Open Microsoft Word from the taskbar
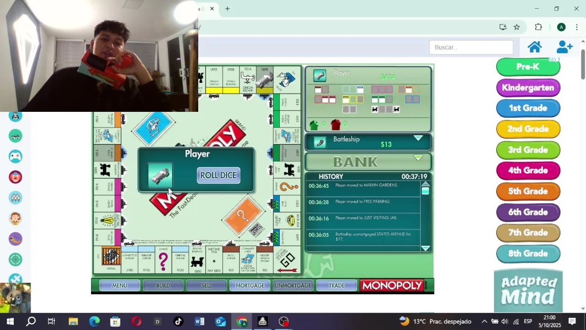586x330 pixels. click(x=200, y=321)
